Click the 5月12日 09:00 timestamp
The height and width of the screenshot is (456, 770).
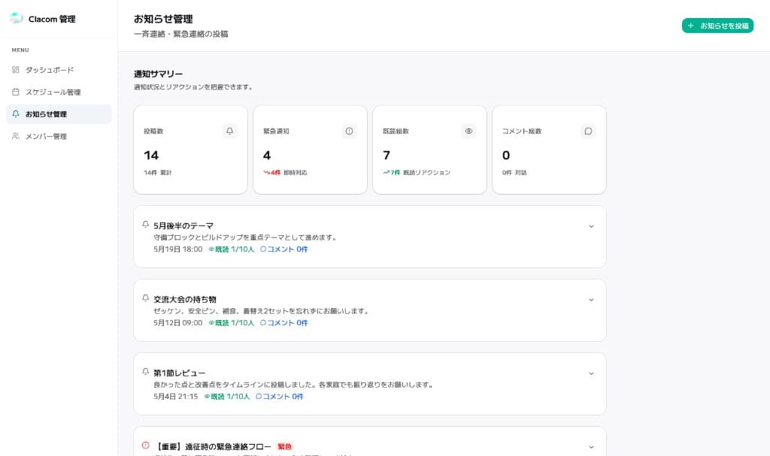click(x=177, y=323)
